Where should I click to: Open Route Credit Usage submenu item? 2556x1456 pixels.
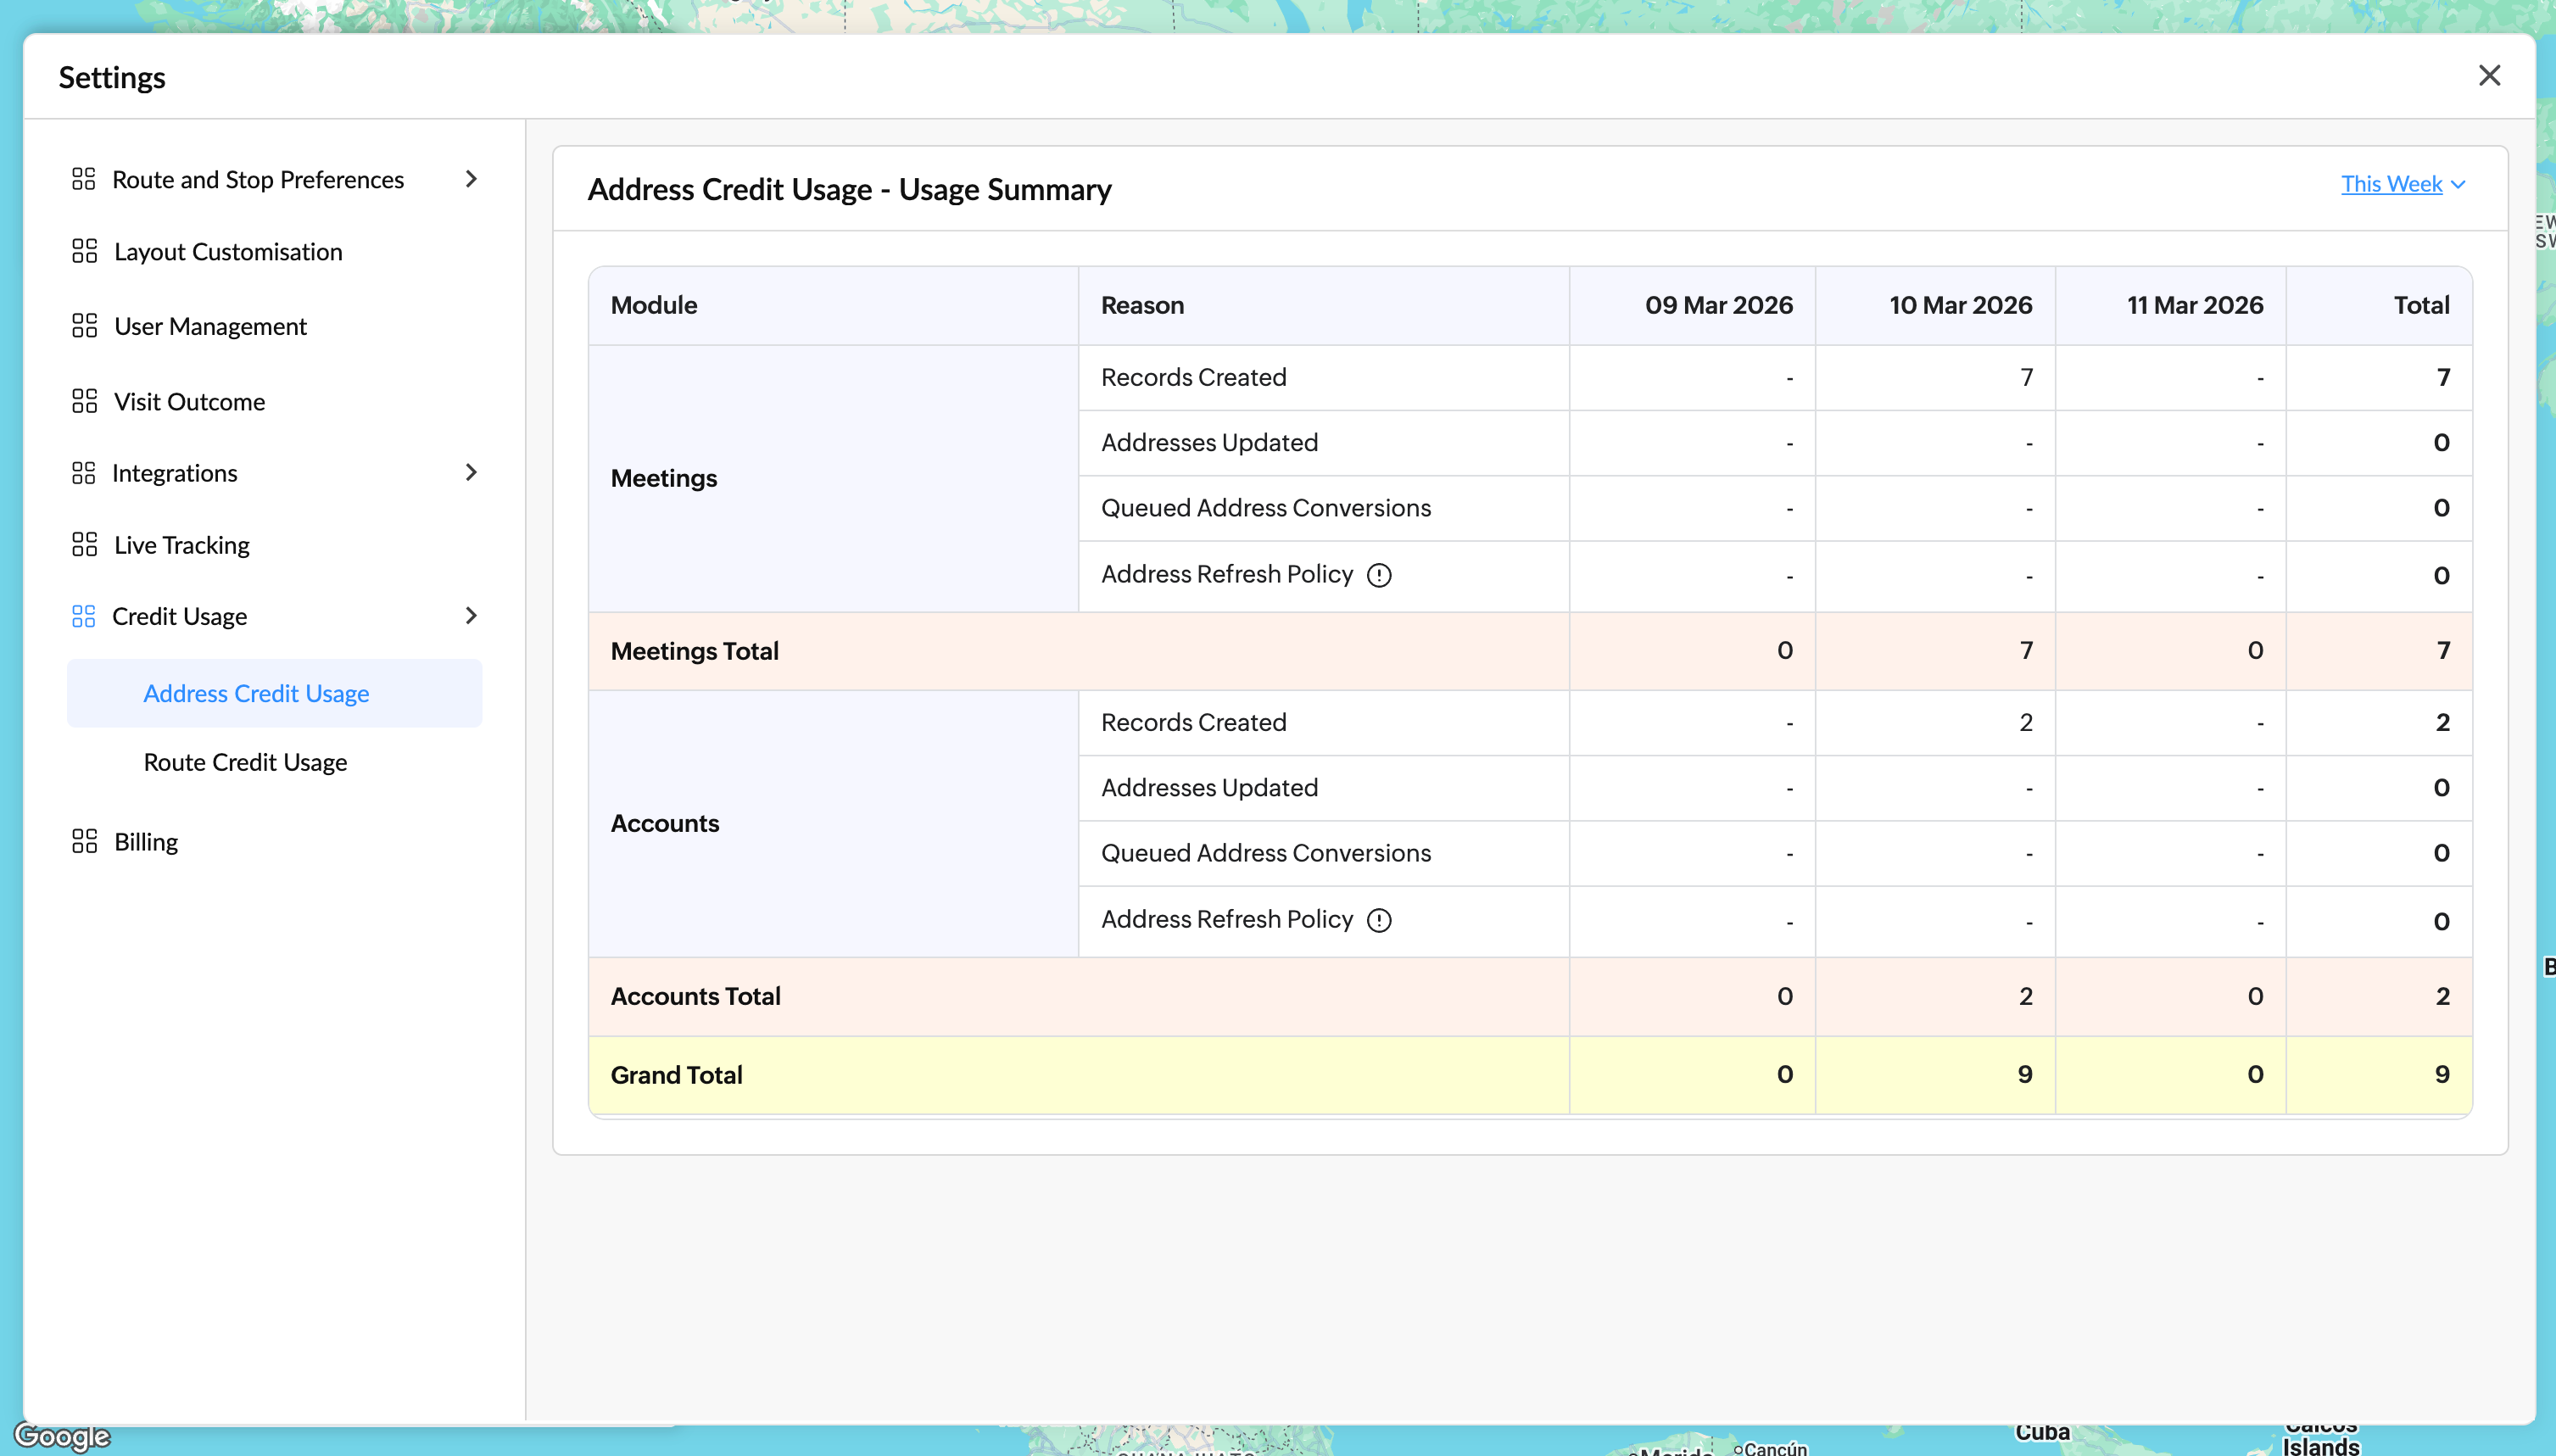point(245,762)
